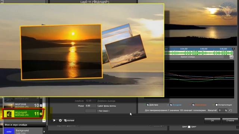Toggle the red curve checkbox
The image size is (239, 134).
[193, 105]
